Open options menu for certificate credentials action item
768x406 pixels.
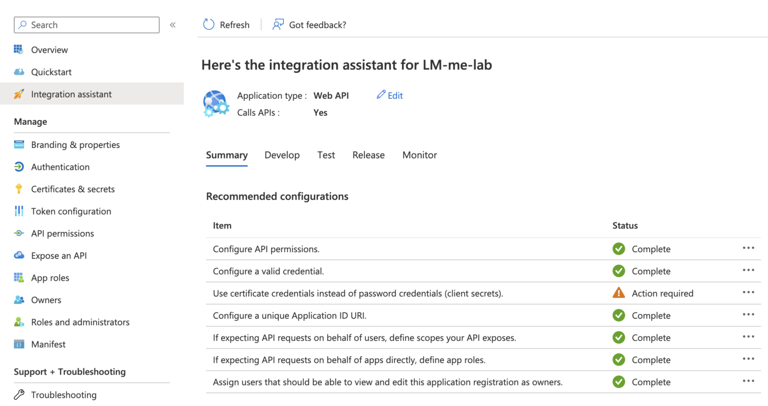point(748,292)
